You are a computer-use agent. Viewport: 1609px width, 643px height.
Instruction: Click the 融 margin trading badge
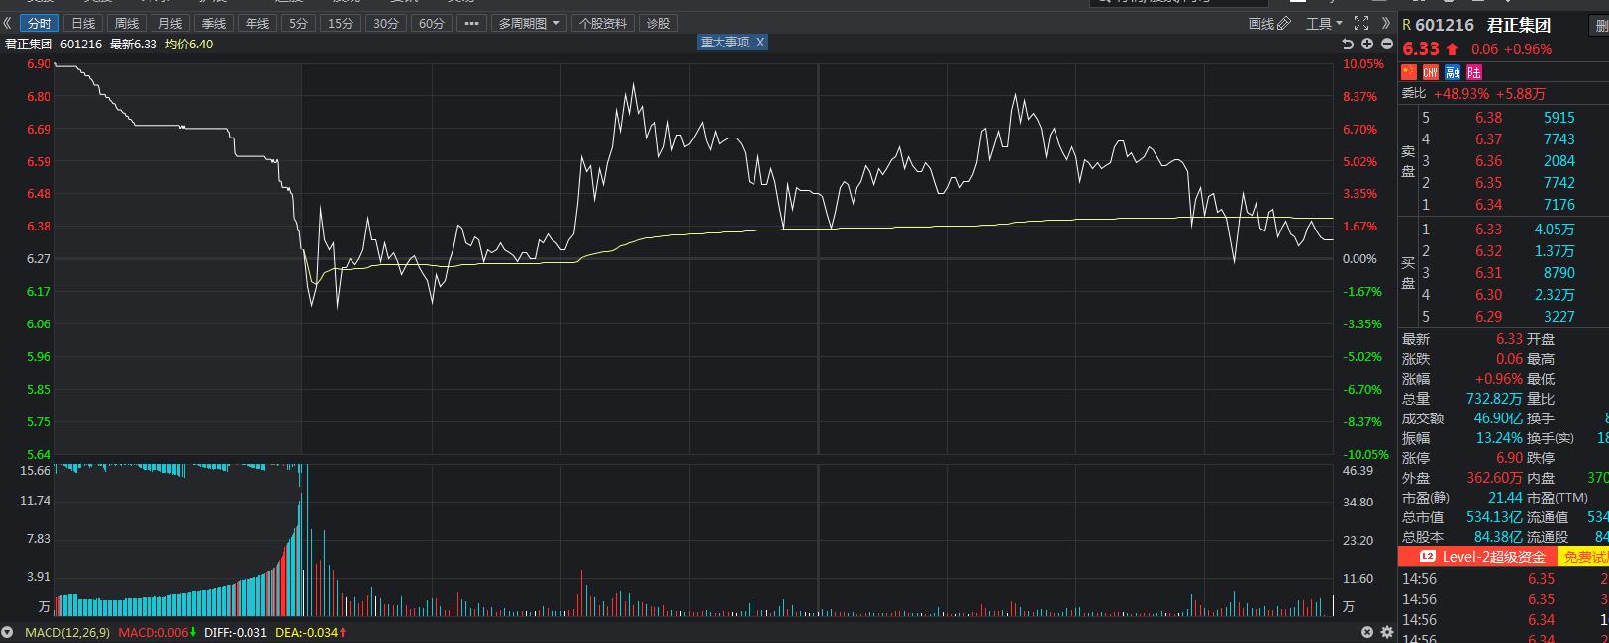pos(1453,72)
